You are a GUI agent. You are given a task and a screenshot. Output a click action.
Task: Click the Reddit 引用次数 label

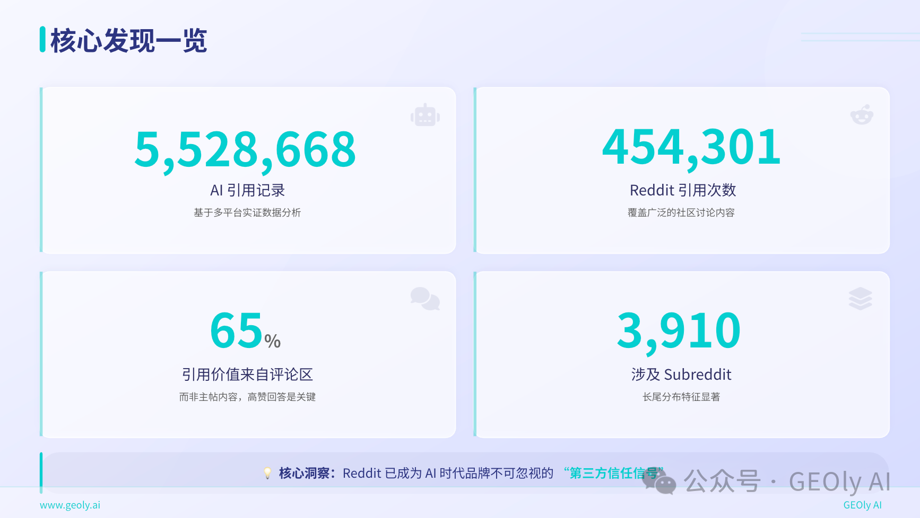click(682, 190)
